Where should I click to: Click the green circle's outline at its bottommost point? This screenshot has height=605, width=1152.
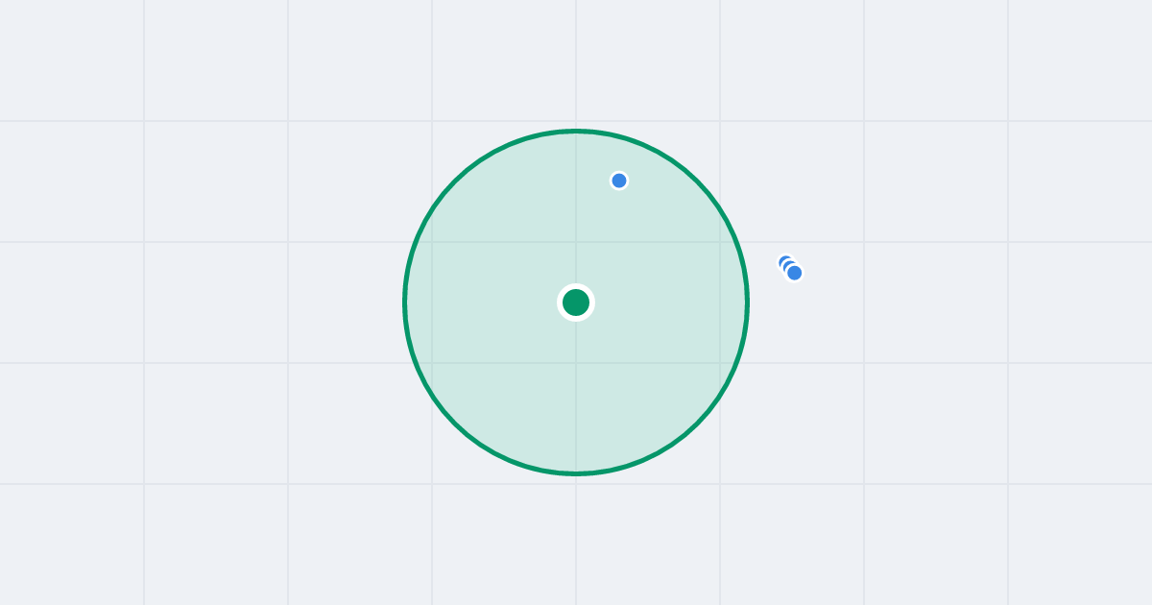coord(576,473)
